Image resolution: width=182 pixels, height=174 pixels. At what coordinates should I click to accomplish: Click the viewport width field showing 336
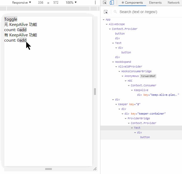(x=41, y=2)
